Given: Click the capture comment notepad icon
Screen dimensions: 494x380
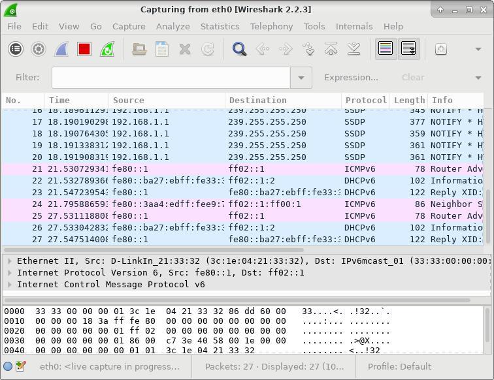Looking at the screenshot, I should click(x=20, y=366).
